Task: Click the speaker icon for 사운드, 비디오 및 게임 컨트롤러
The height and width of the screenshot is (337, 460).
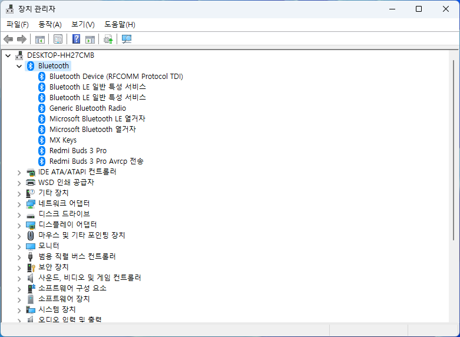Action: [31, 277]
